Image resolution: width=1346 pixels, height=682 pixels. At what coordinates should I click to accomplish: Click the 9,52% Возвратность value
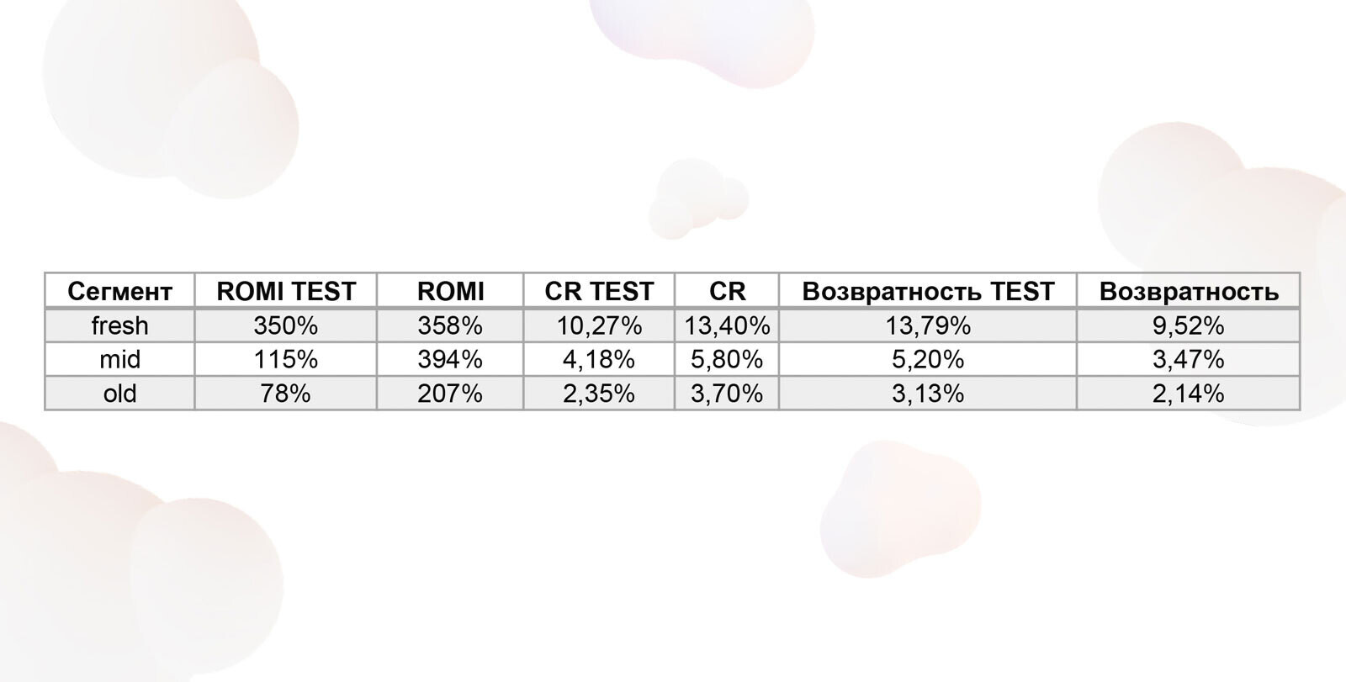coord(1189,325)
